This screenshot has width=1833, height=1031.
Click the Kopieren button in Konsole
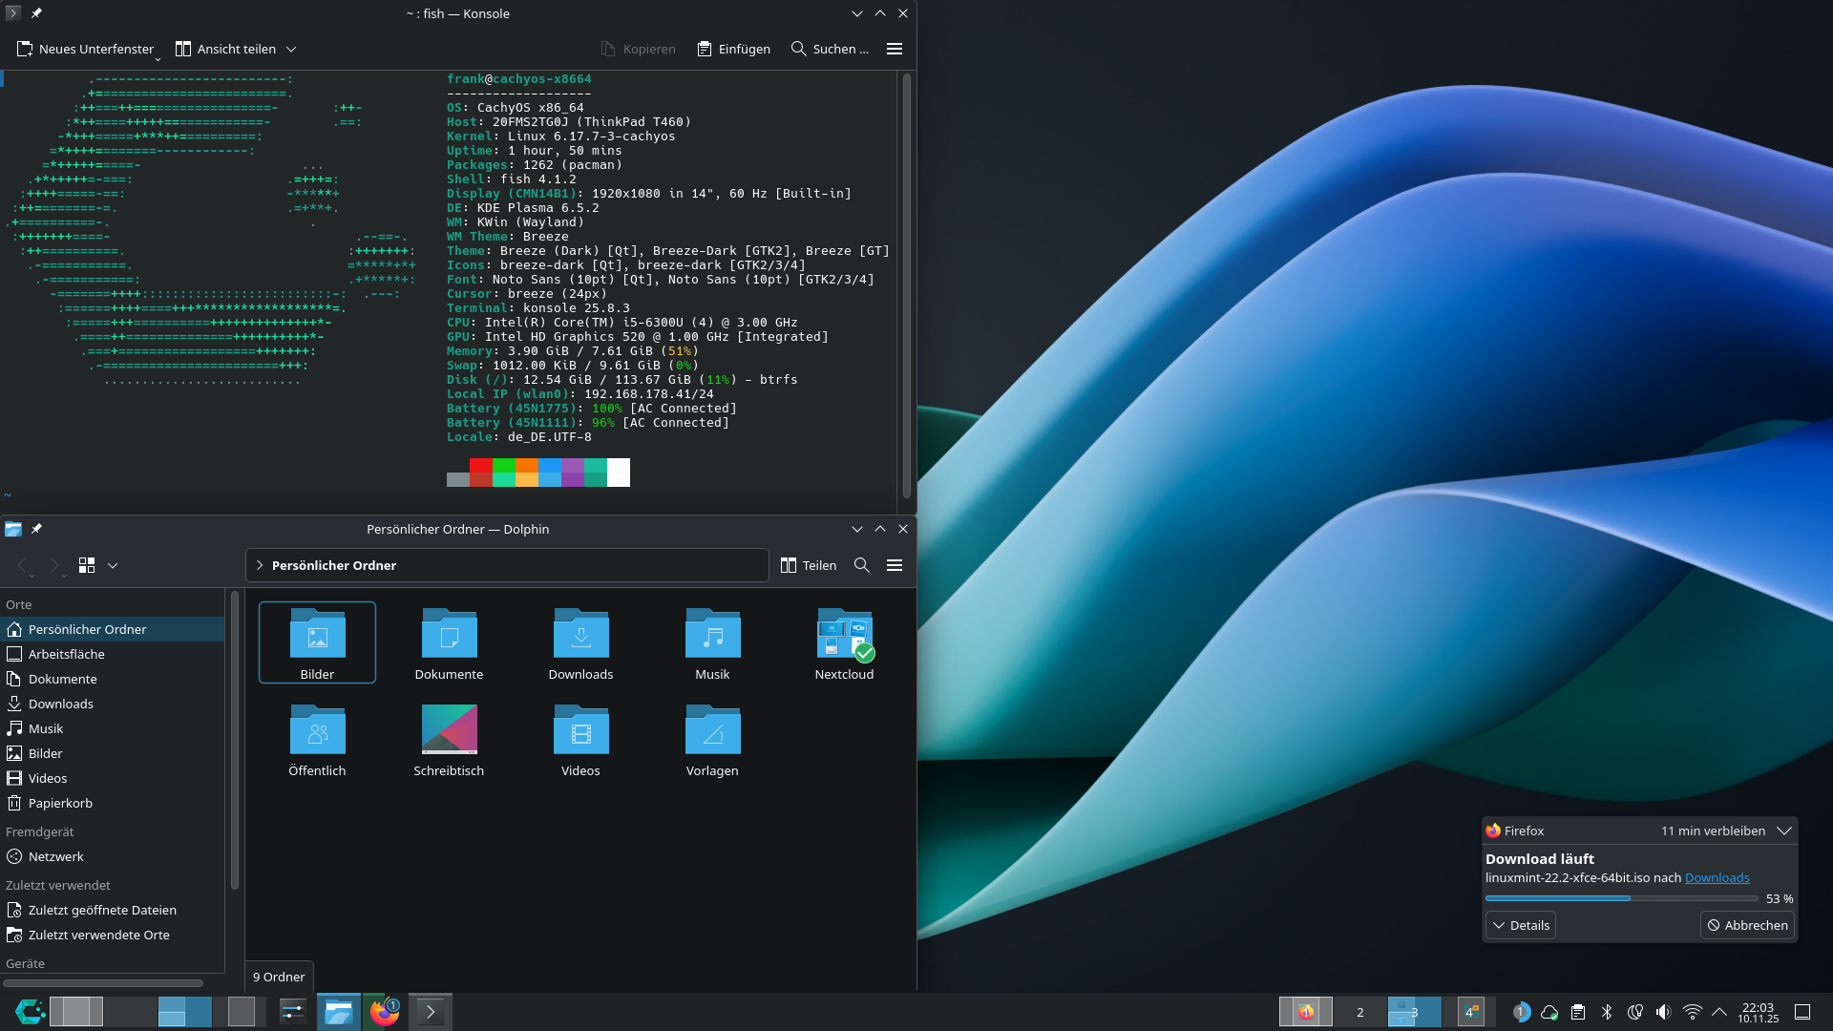638,49
